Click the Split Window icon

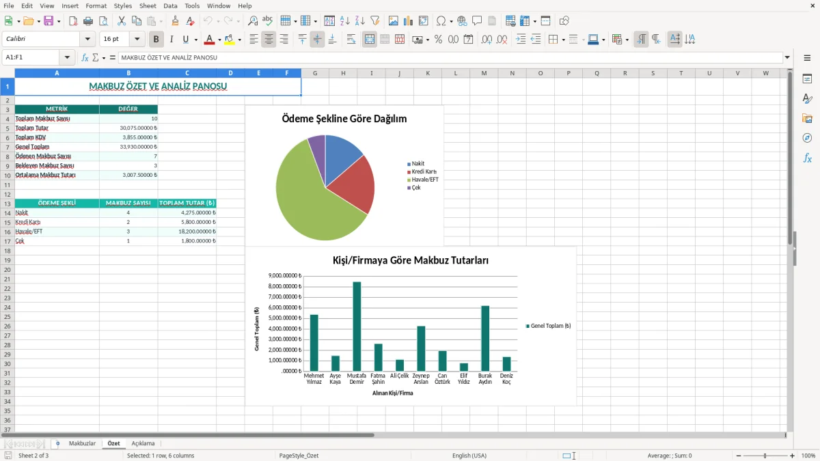click(545, 21)
